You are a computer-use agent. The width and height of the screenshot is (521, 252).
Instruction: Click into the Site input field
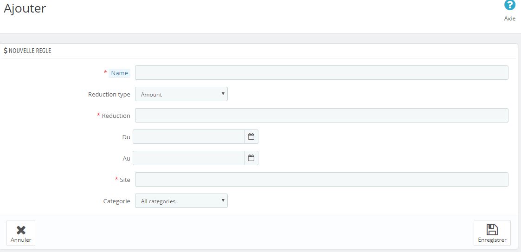coord(322,180)
